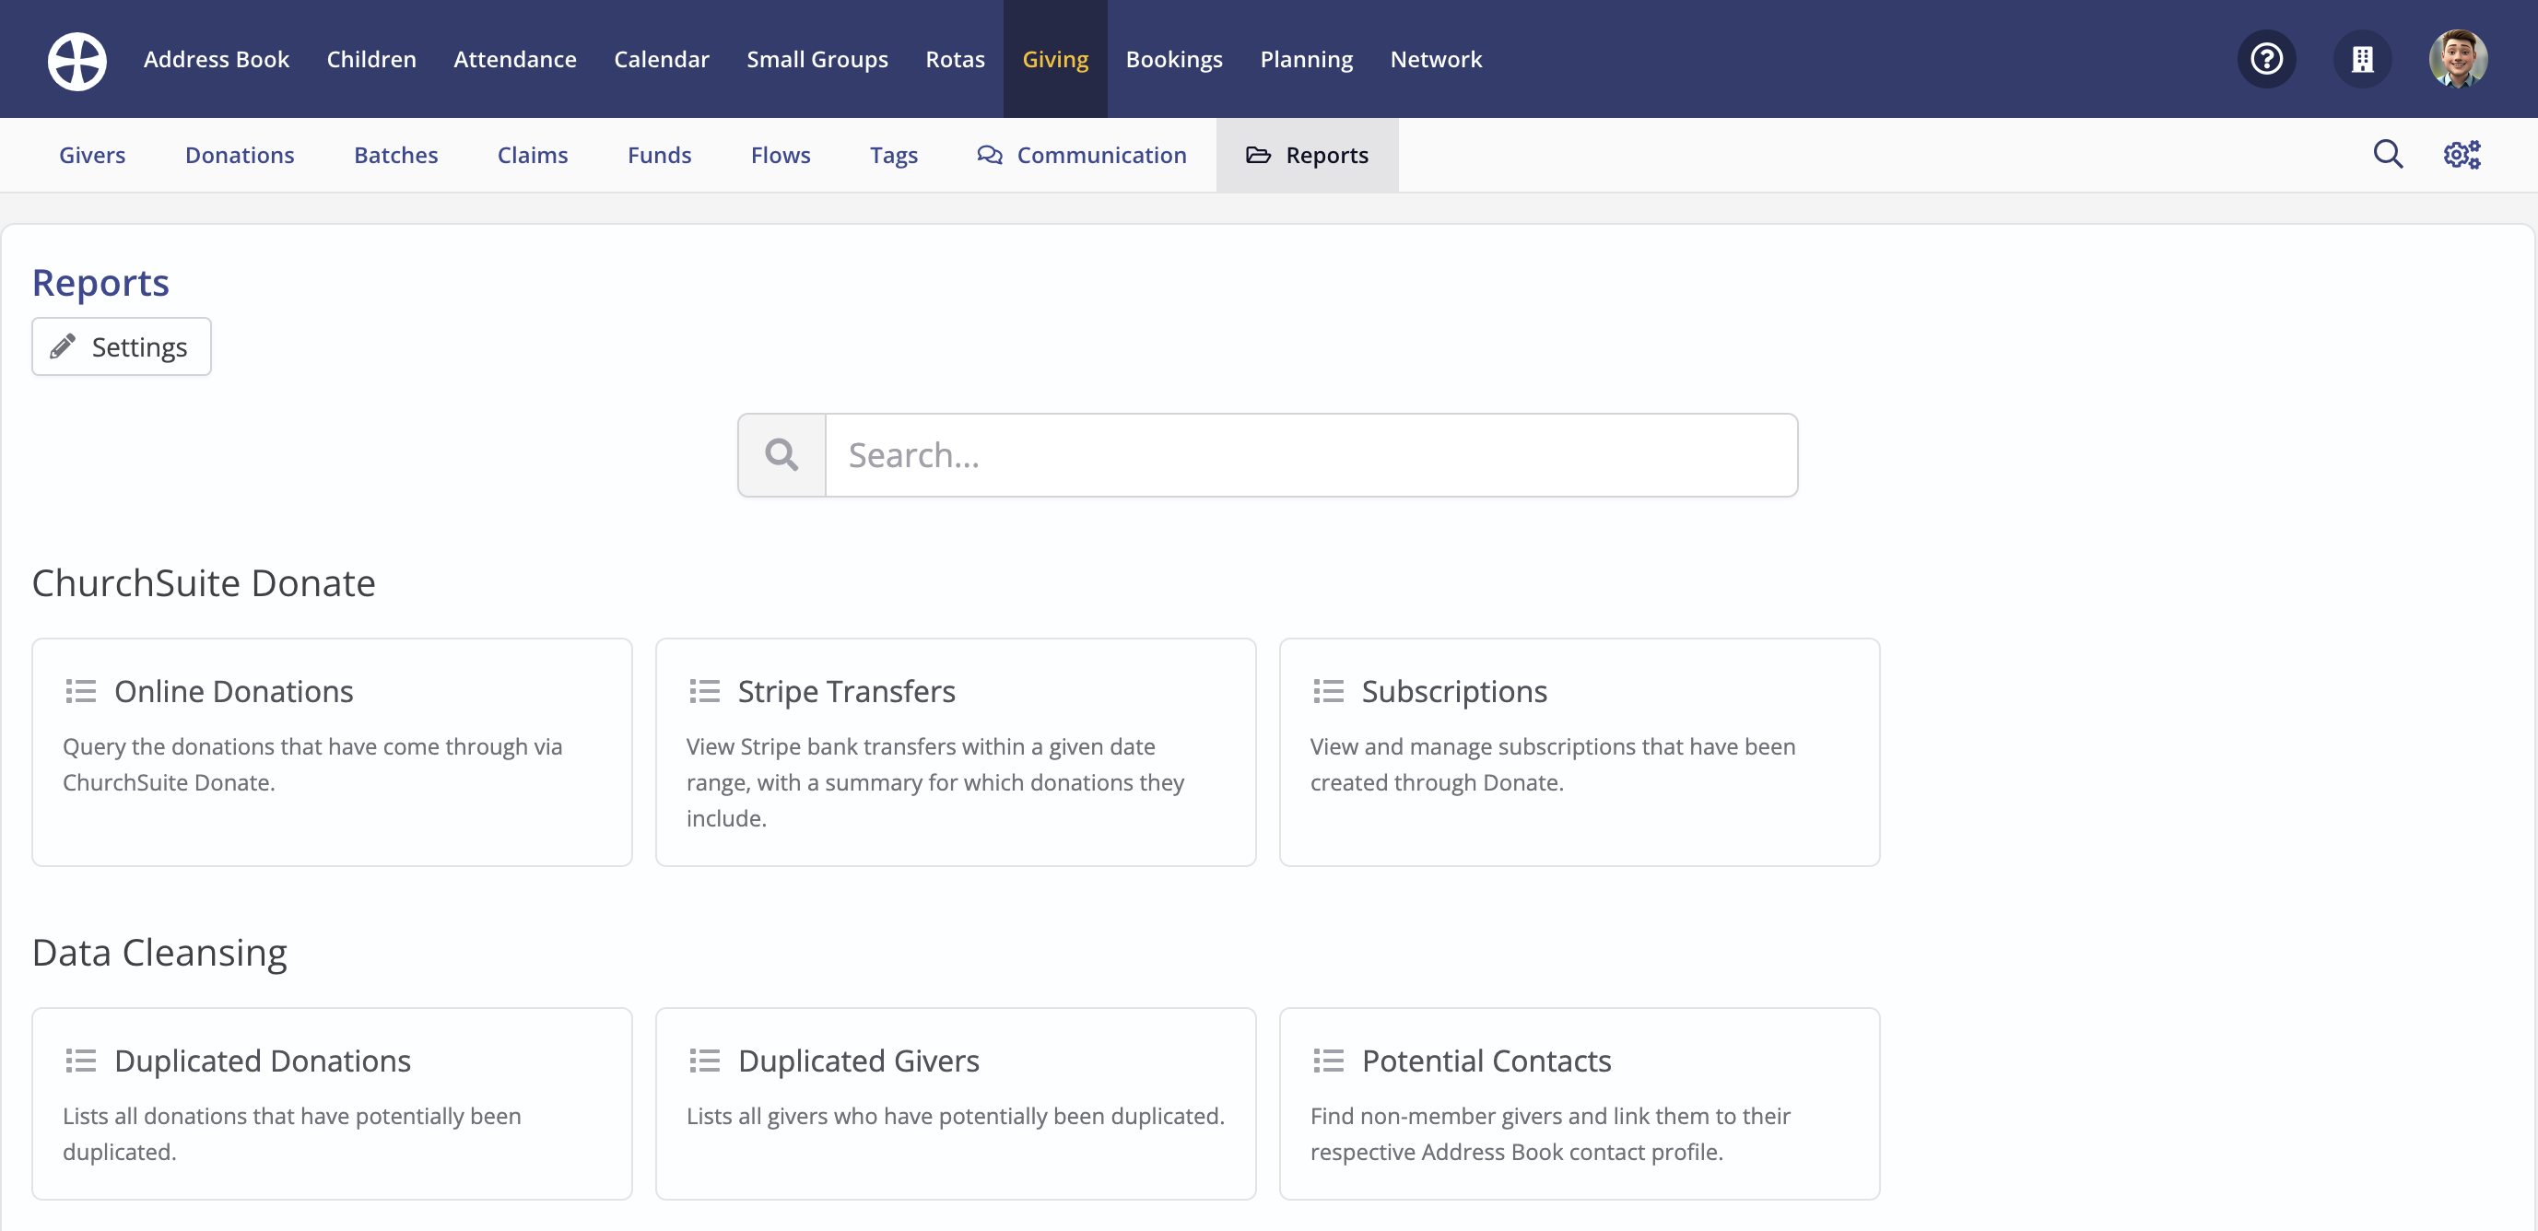Screen dimensions: 2538x1231
Task: Open the Subscriptions report
Action: [1580, 753]
